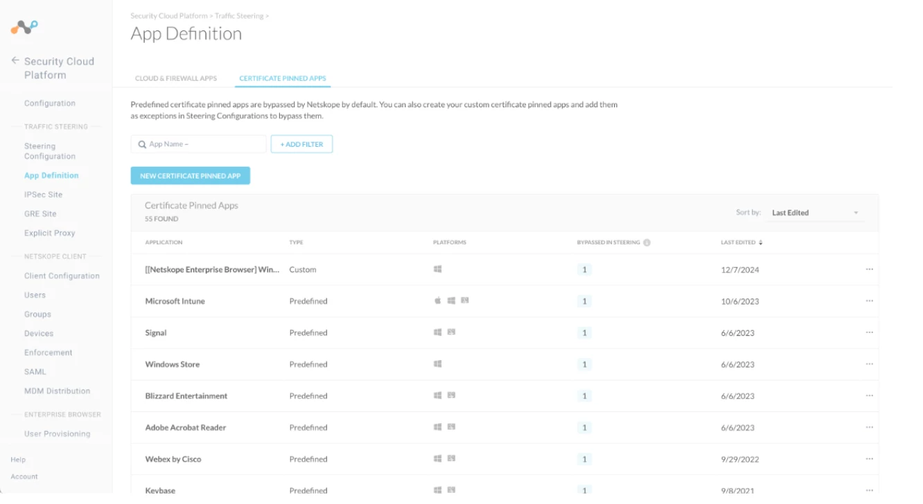Click the 12/7/2024 last edited date

740,270
